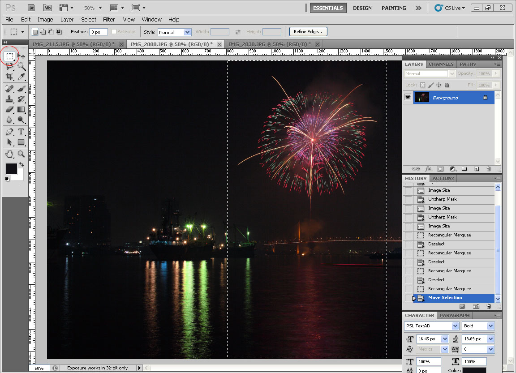Launch Adobe Bridge from the top bar
The height and width of the screenshot is (373, 516).
click(x=31, y=8)
